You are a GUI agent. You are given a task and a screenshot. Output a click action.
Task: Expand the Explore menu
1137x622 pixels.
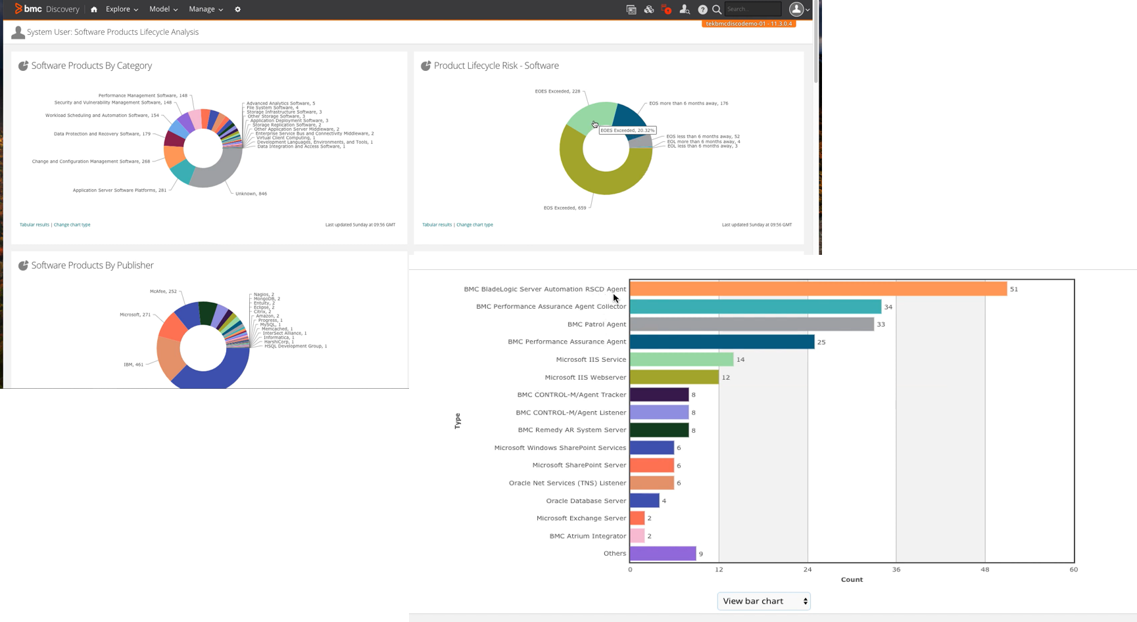click(122, 9)
